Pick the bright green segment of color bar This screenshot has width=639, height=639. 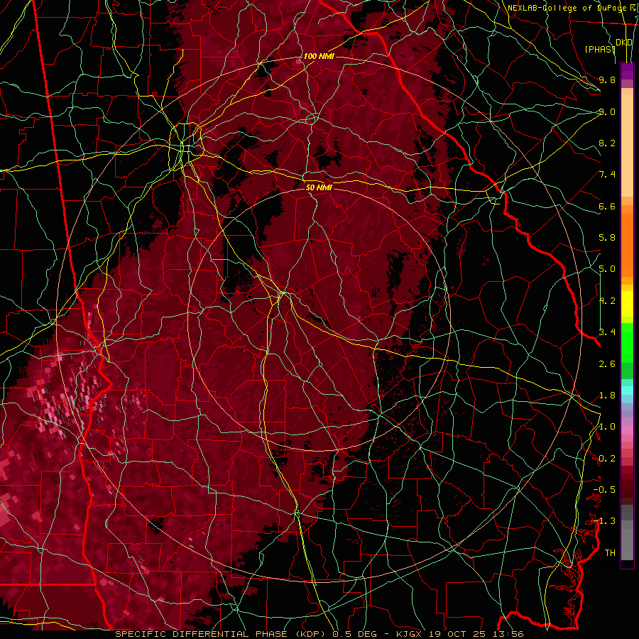click(x=627, y=343)
